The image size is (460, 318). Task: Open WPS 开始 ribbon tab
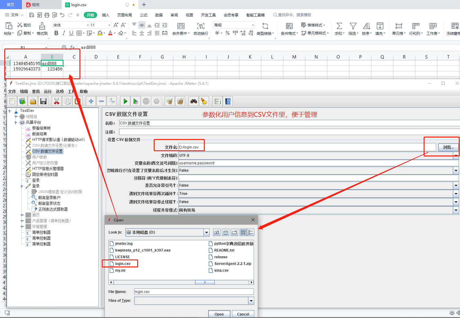coord(90,15)
